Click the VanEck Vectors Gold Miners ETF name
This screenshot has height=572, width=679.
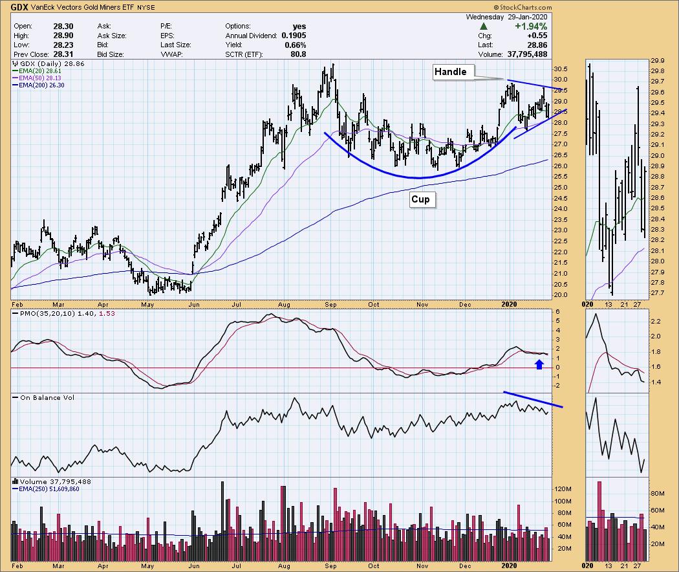coord(82,7)
